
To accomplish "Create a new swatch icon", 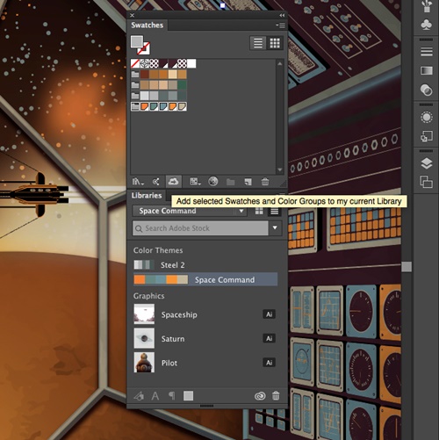I will coord(248,182).
